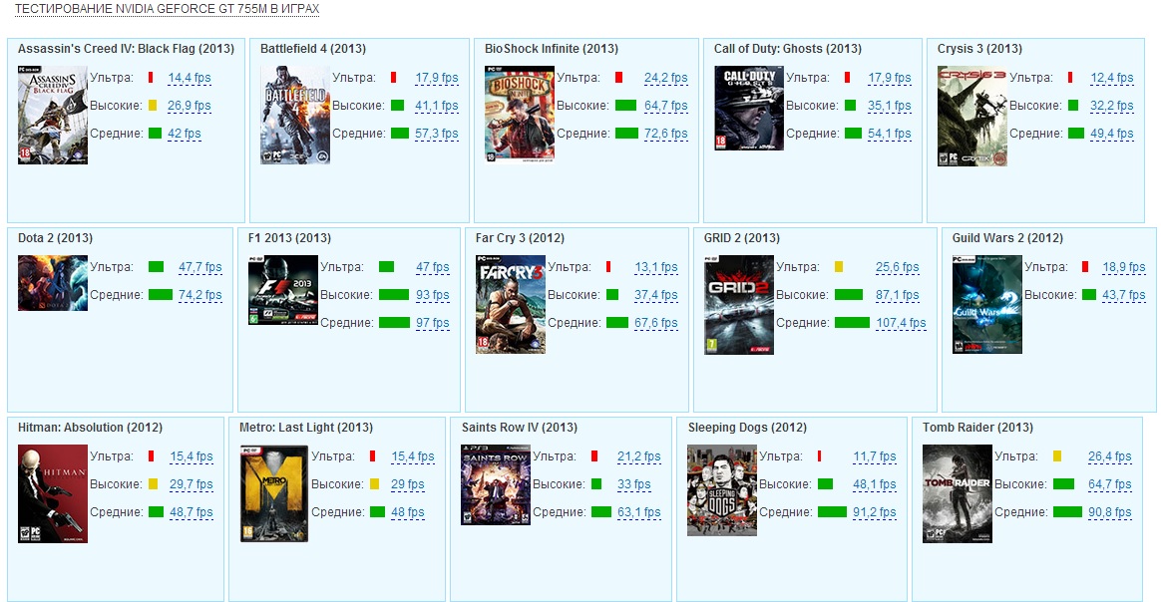The height and width of the screenshot is (602, 1161).
Task: Open the Dota 2 cover image
Action: click(x=53, y=283)
